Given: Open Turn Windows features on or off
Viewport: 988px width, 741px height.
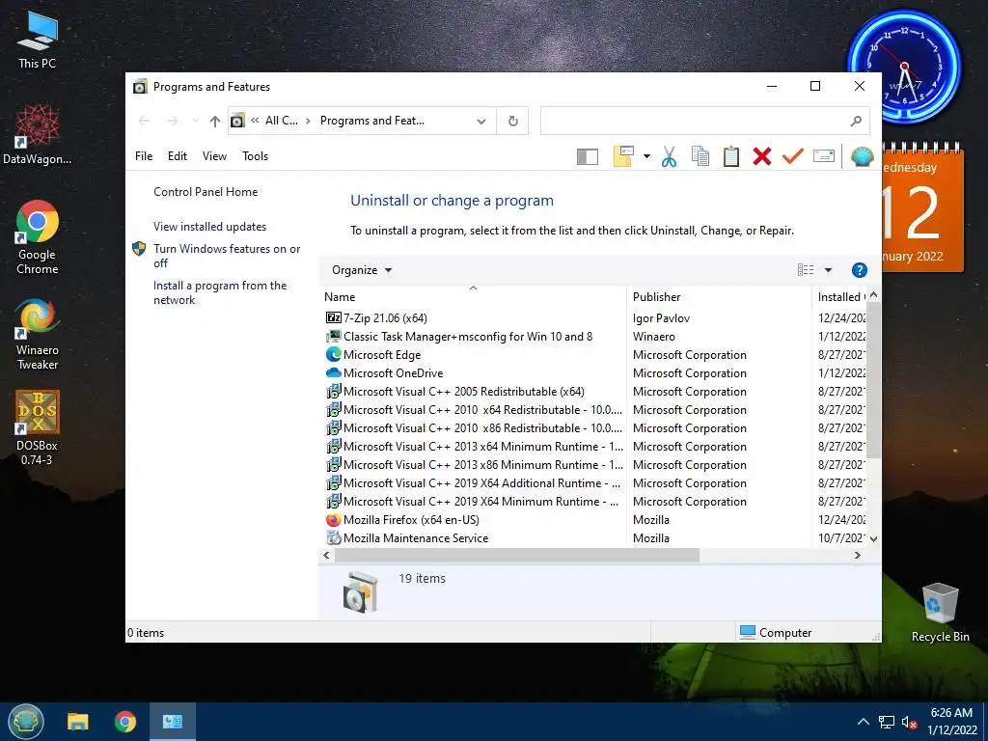Looking at the screenshot, I should (227, 256).
